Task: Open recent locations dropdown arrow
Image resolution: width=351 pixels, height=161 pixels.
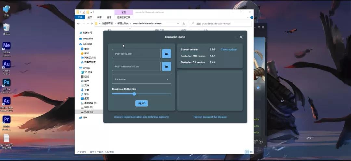Action: click(x=88, y=23)
